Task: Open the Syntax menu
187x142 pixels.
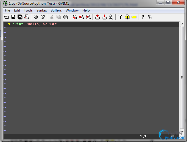Action: [x=42, y=10]
